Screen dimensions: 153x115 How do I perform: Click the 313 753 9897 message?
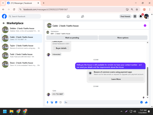(58, 94)
